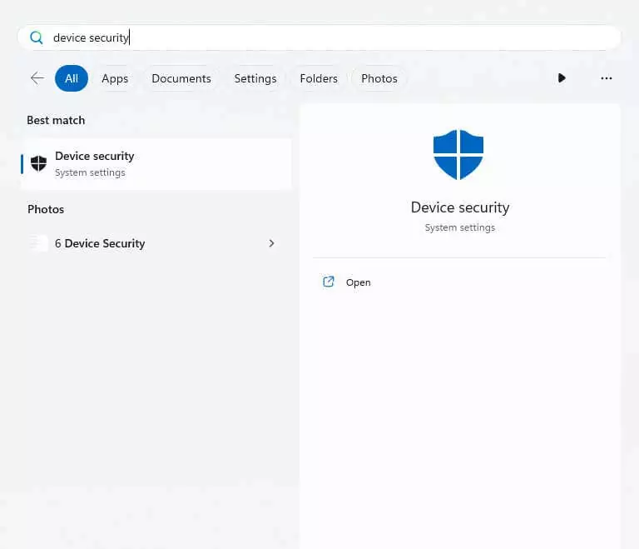Switch to the Documents filter tab
Viewport: 639px width, 549px height.
tap(181, 78)
